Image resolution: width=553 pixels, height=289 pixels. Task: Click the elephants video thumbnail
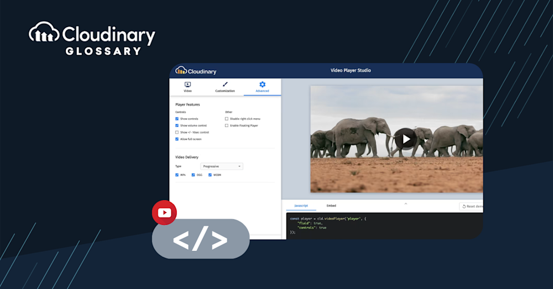tap(397, 139)
